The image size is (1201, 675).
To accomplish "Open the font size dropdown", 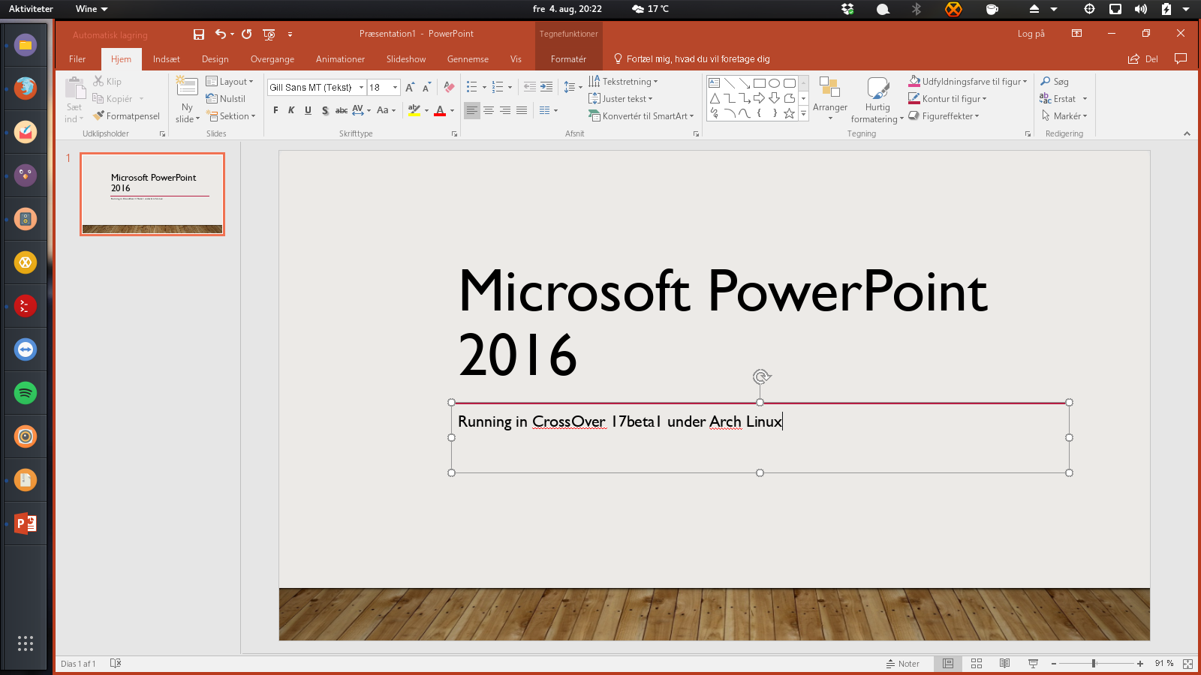I will pyautogui.click(x=395, y=88).
